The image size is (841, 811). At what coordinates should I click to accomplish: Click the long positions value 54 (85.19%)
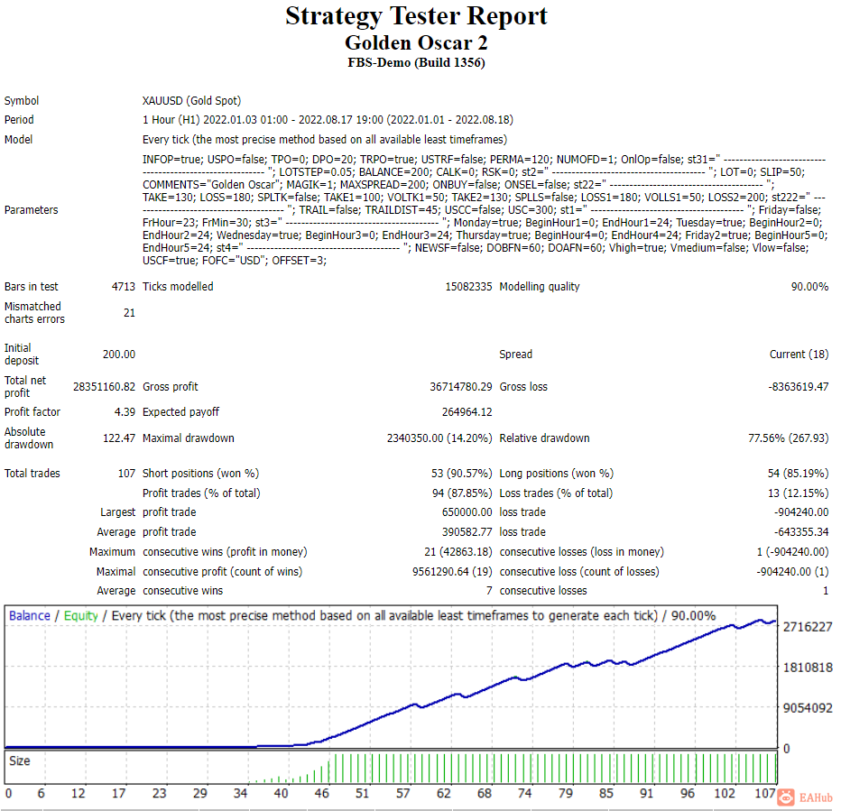click(798, 474)
